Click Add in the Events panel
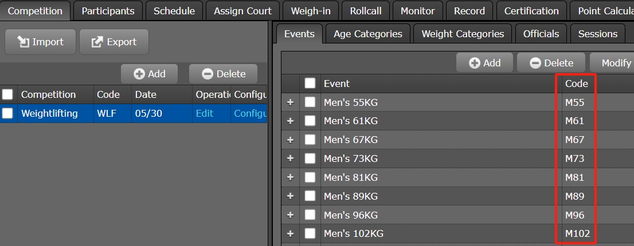The height and width of the screenshot is (246, 634). point(484,63)
